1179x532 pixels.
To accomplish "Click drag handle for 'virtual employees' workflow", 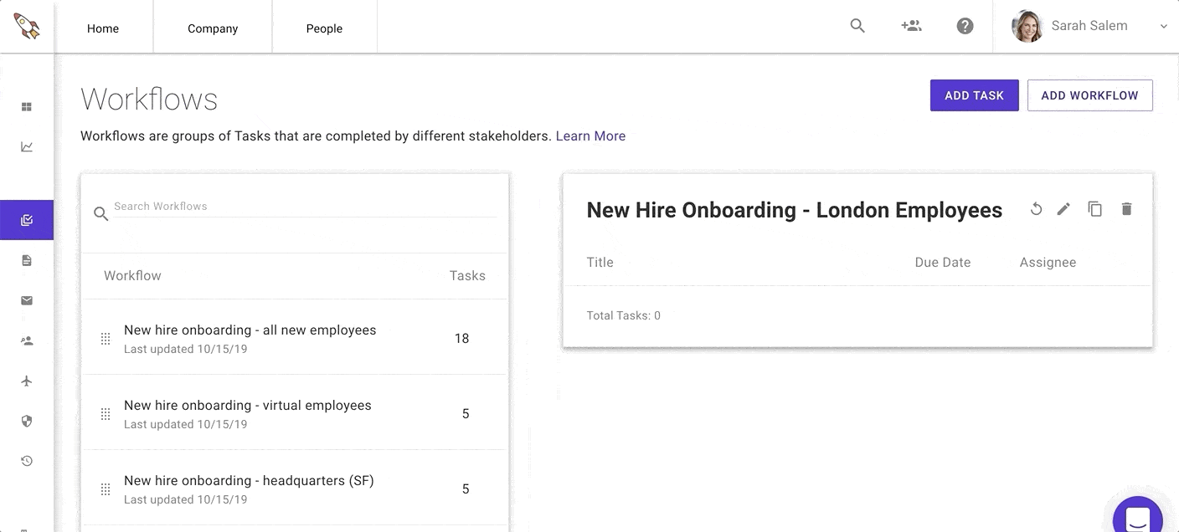I will click(106, 414).
